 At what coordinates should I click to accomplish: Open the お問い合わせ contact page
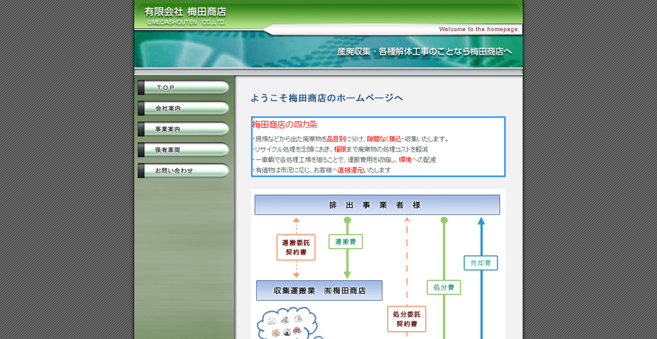(x=183, y=171)
